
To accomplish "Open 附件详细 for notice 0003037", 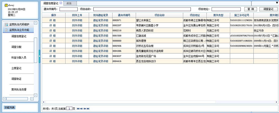I will coord(77,56).
